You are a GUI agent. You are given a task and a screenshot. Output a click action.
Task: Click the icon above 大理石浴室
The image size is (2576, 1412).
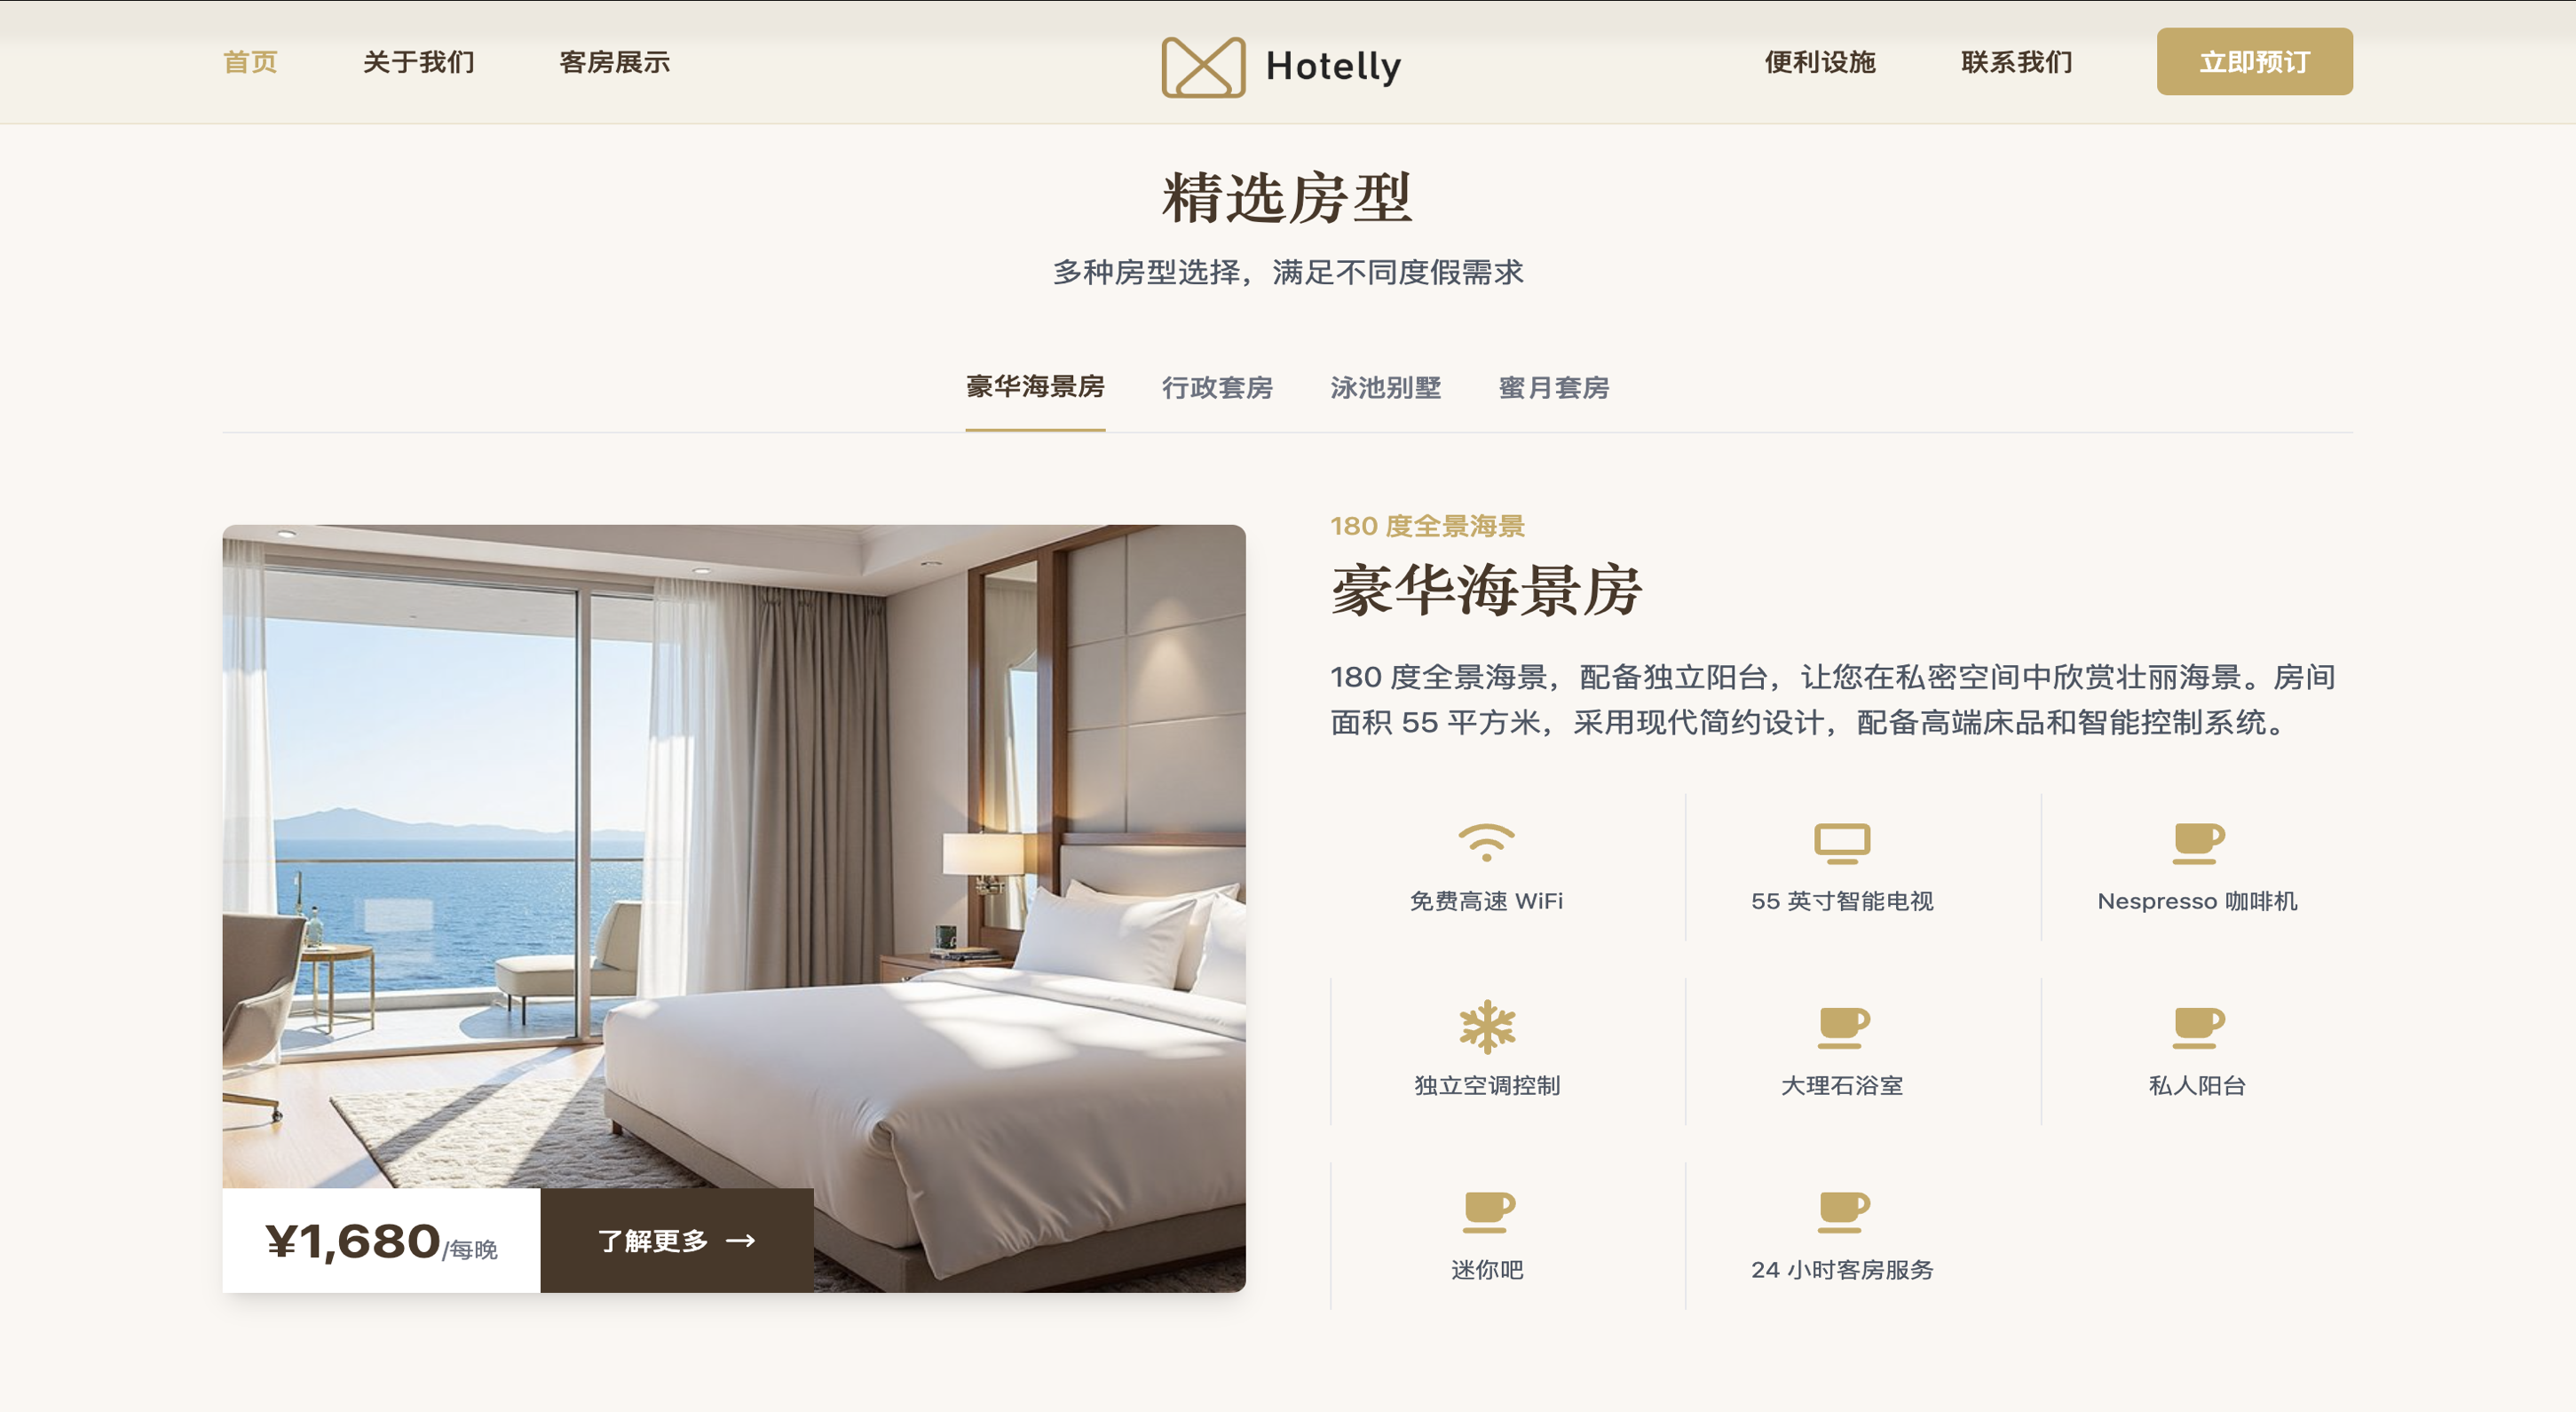1841,1027
